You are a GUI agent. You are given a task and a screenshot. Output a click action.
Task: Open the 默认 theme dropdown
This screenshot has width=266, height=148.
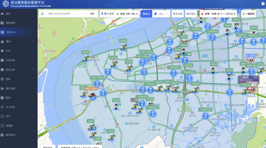(161, 14)
